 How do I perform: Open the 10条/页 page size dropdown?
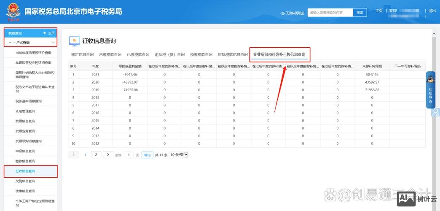click(x=179, y=155)
